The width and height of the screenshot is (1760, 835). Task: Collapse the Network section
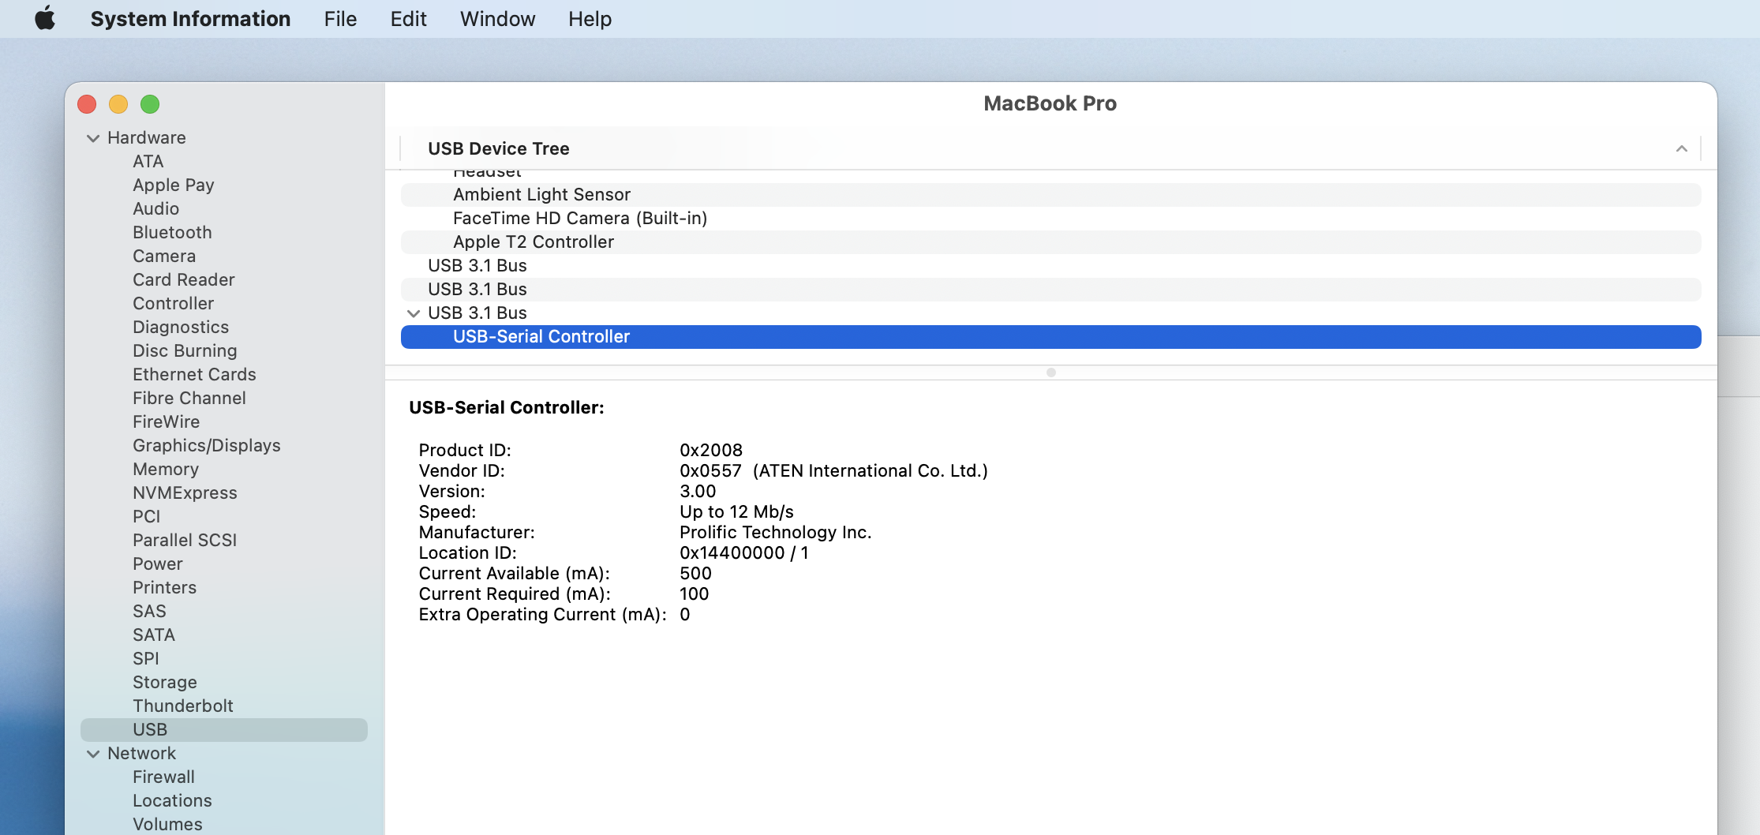click(93, 754)
